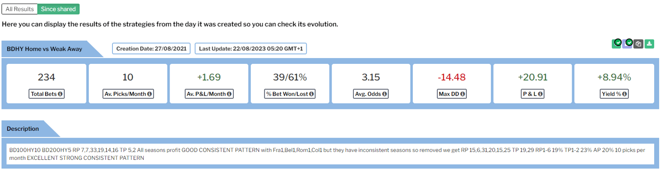The image size is (664, 171).
Task: Click the green download icon button
Action: [x=650, y=44]
